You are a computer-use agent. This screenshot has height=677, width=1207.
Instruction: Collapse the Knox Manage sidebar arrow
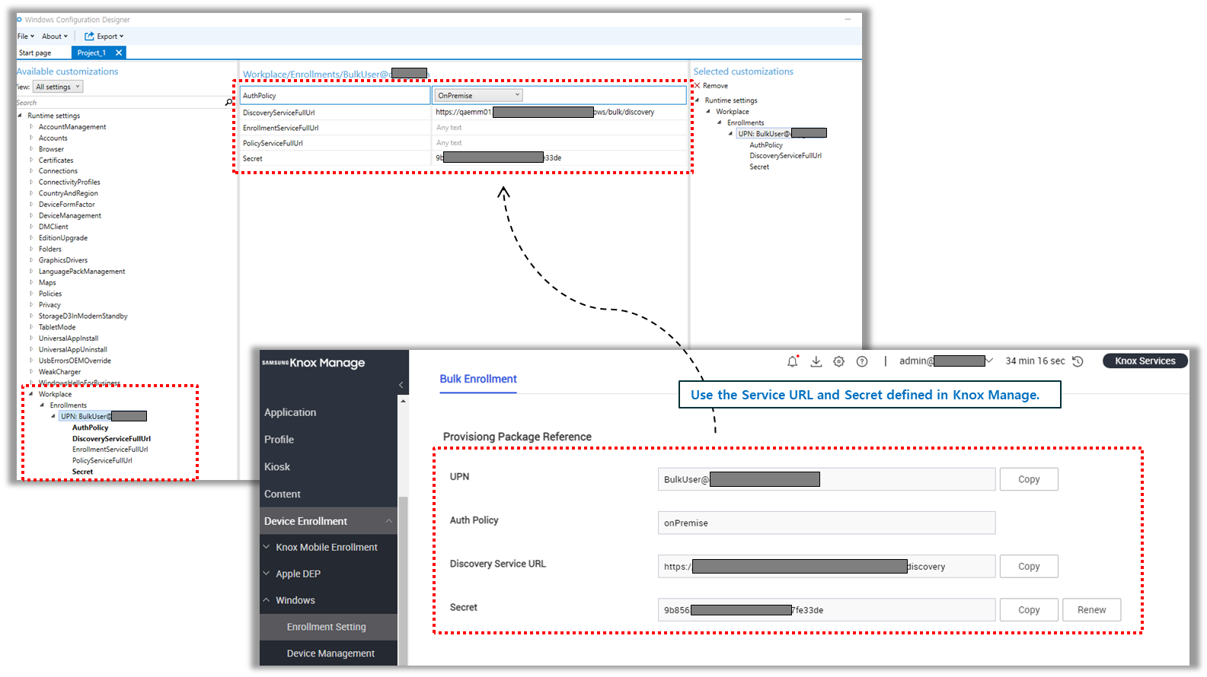click(x=401, y=385)
